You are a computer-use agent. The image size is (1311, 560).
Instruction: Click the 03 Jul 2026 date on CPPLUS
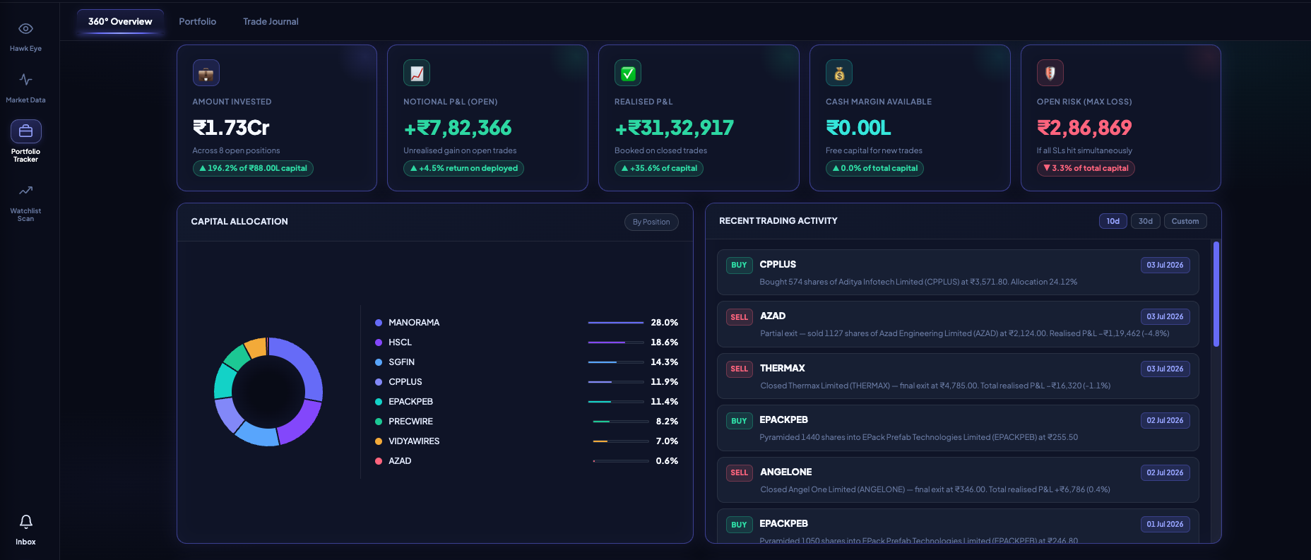[1165, 266]
